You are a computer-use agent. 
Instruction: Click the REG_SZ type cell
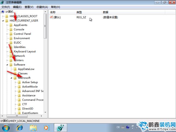tap(81, 17)
